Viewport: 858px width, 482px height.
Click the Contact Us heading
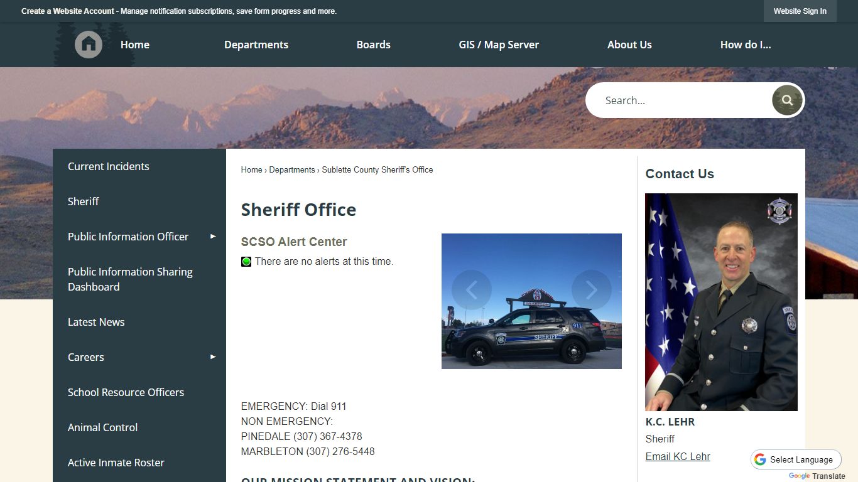[x=680, y=174]
